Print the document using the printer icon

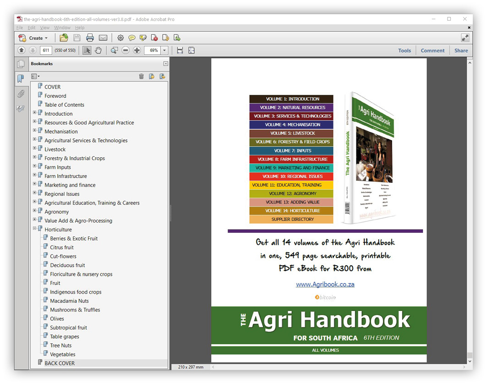(90, 38)
